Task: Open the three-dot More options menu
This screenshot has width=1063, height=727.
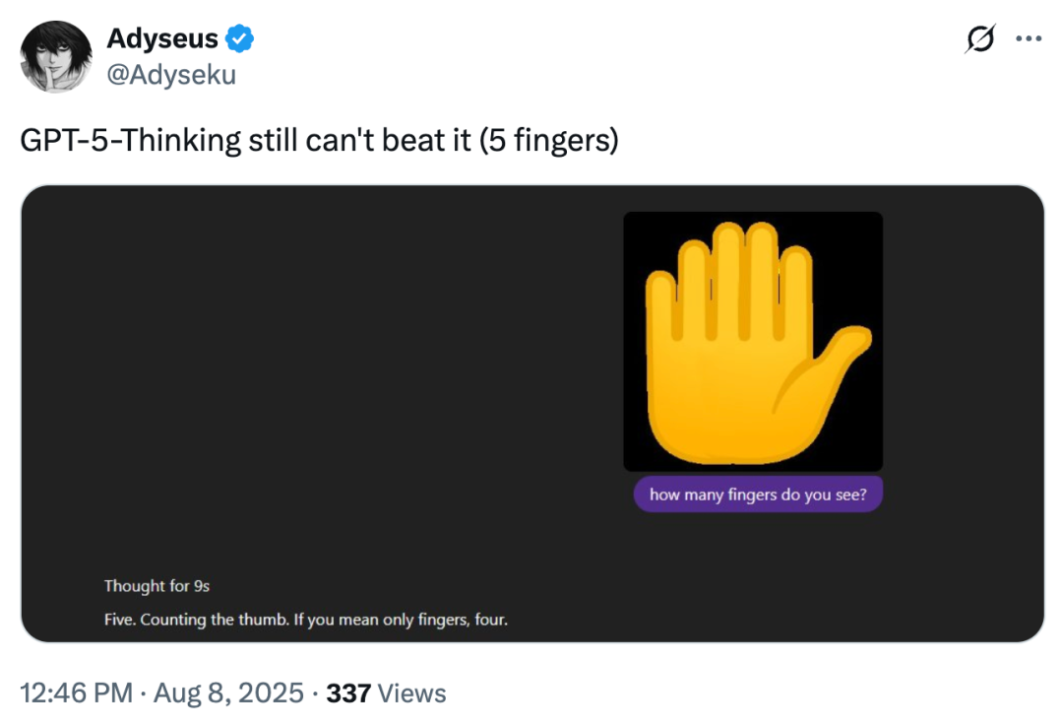Action: coord(1028,38)
